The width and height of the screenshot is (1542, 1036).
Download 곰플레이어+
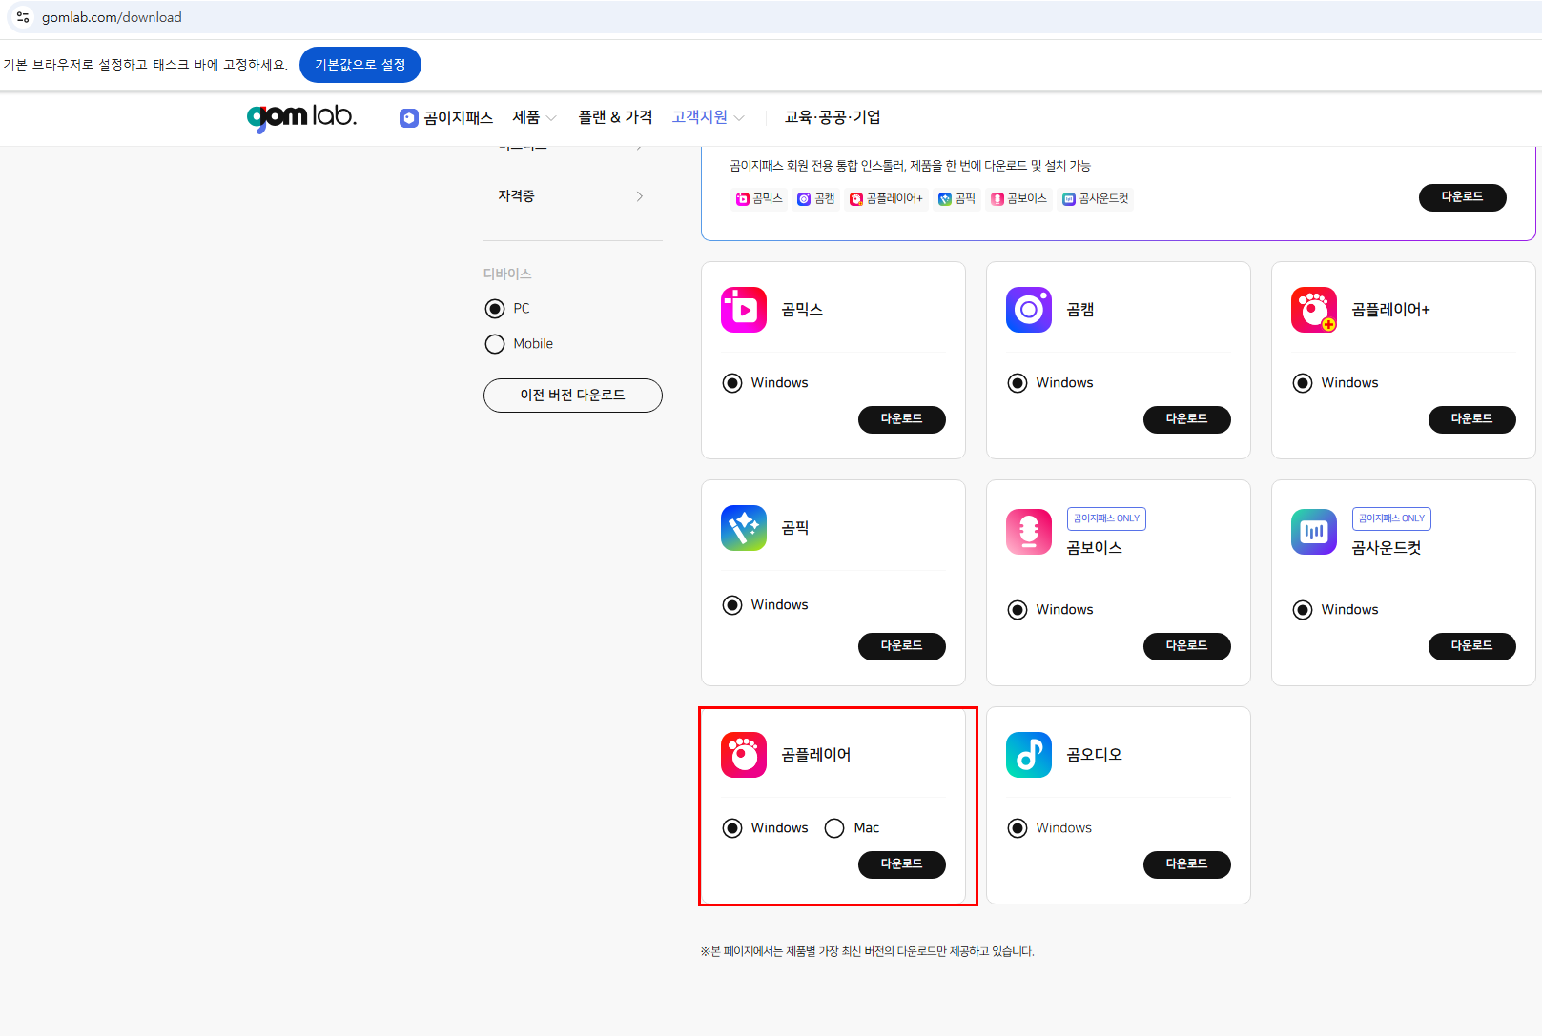[x=1472, y=419]
